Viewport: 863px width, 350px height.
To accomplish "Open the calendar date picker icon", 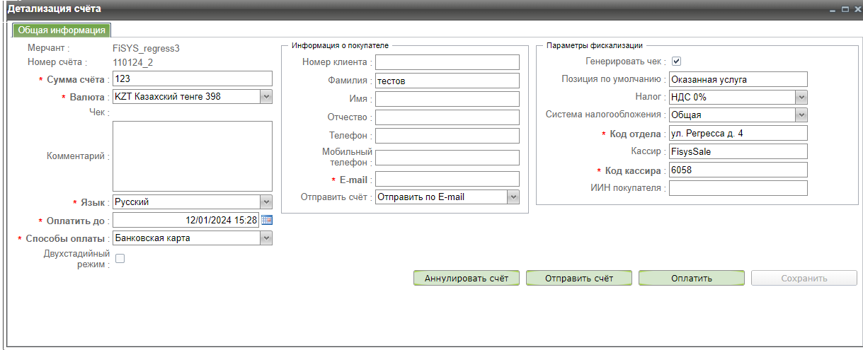I will click(x=267, y=220).
